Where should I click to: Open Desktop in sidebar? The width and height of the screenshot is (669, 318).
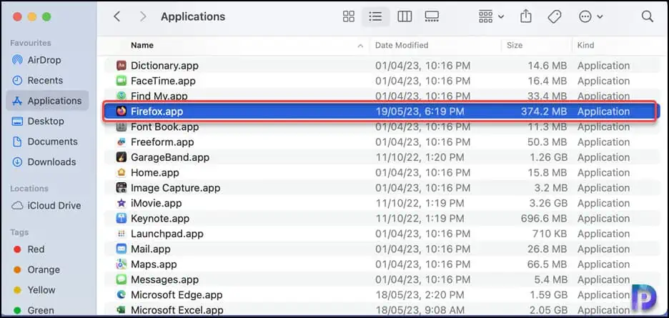(46, 121)
